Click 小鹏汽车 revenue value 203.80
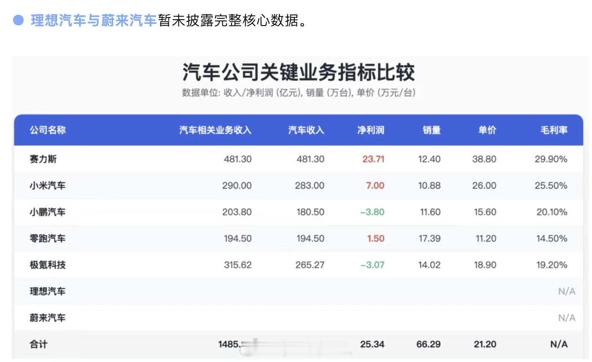 pyautogui.click(x=237, y=212)
